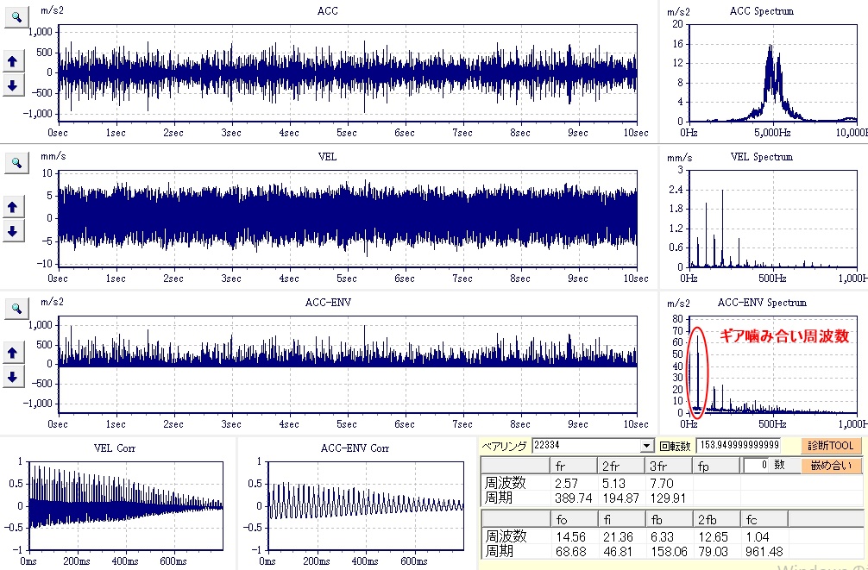Image resolution: width=868 pixels, height=570 pixels.
Task: Click the ACC-ENV time waveform plot
Action: click(348, 364)
